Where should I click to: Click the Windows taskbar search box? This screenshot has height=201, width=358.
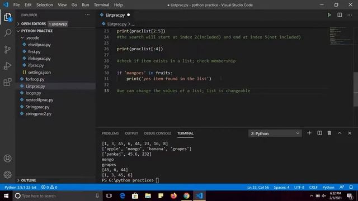click(57, 196)
